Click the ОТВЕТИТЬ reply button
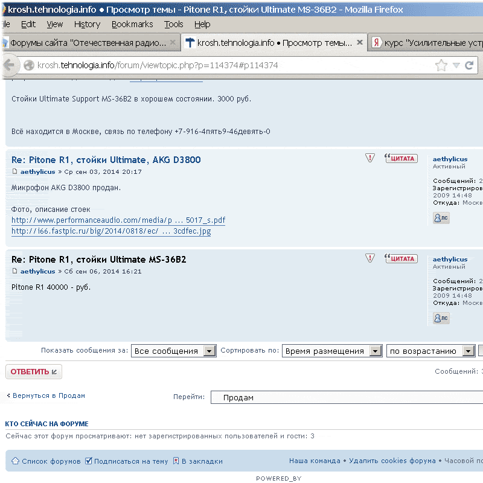 34,372
